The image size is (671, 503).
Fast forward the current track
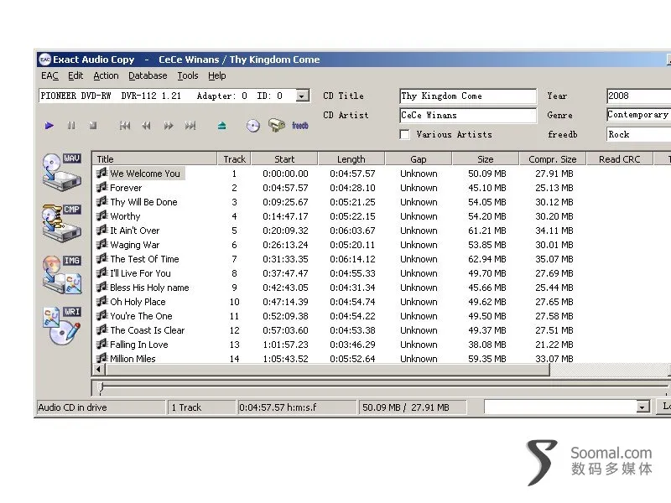tap(169, 125)
